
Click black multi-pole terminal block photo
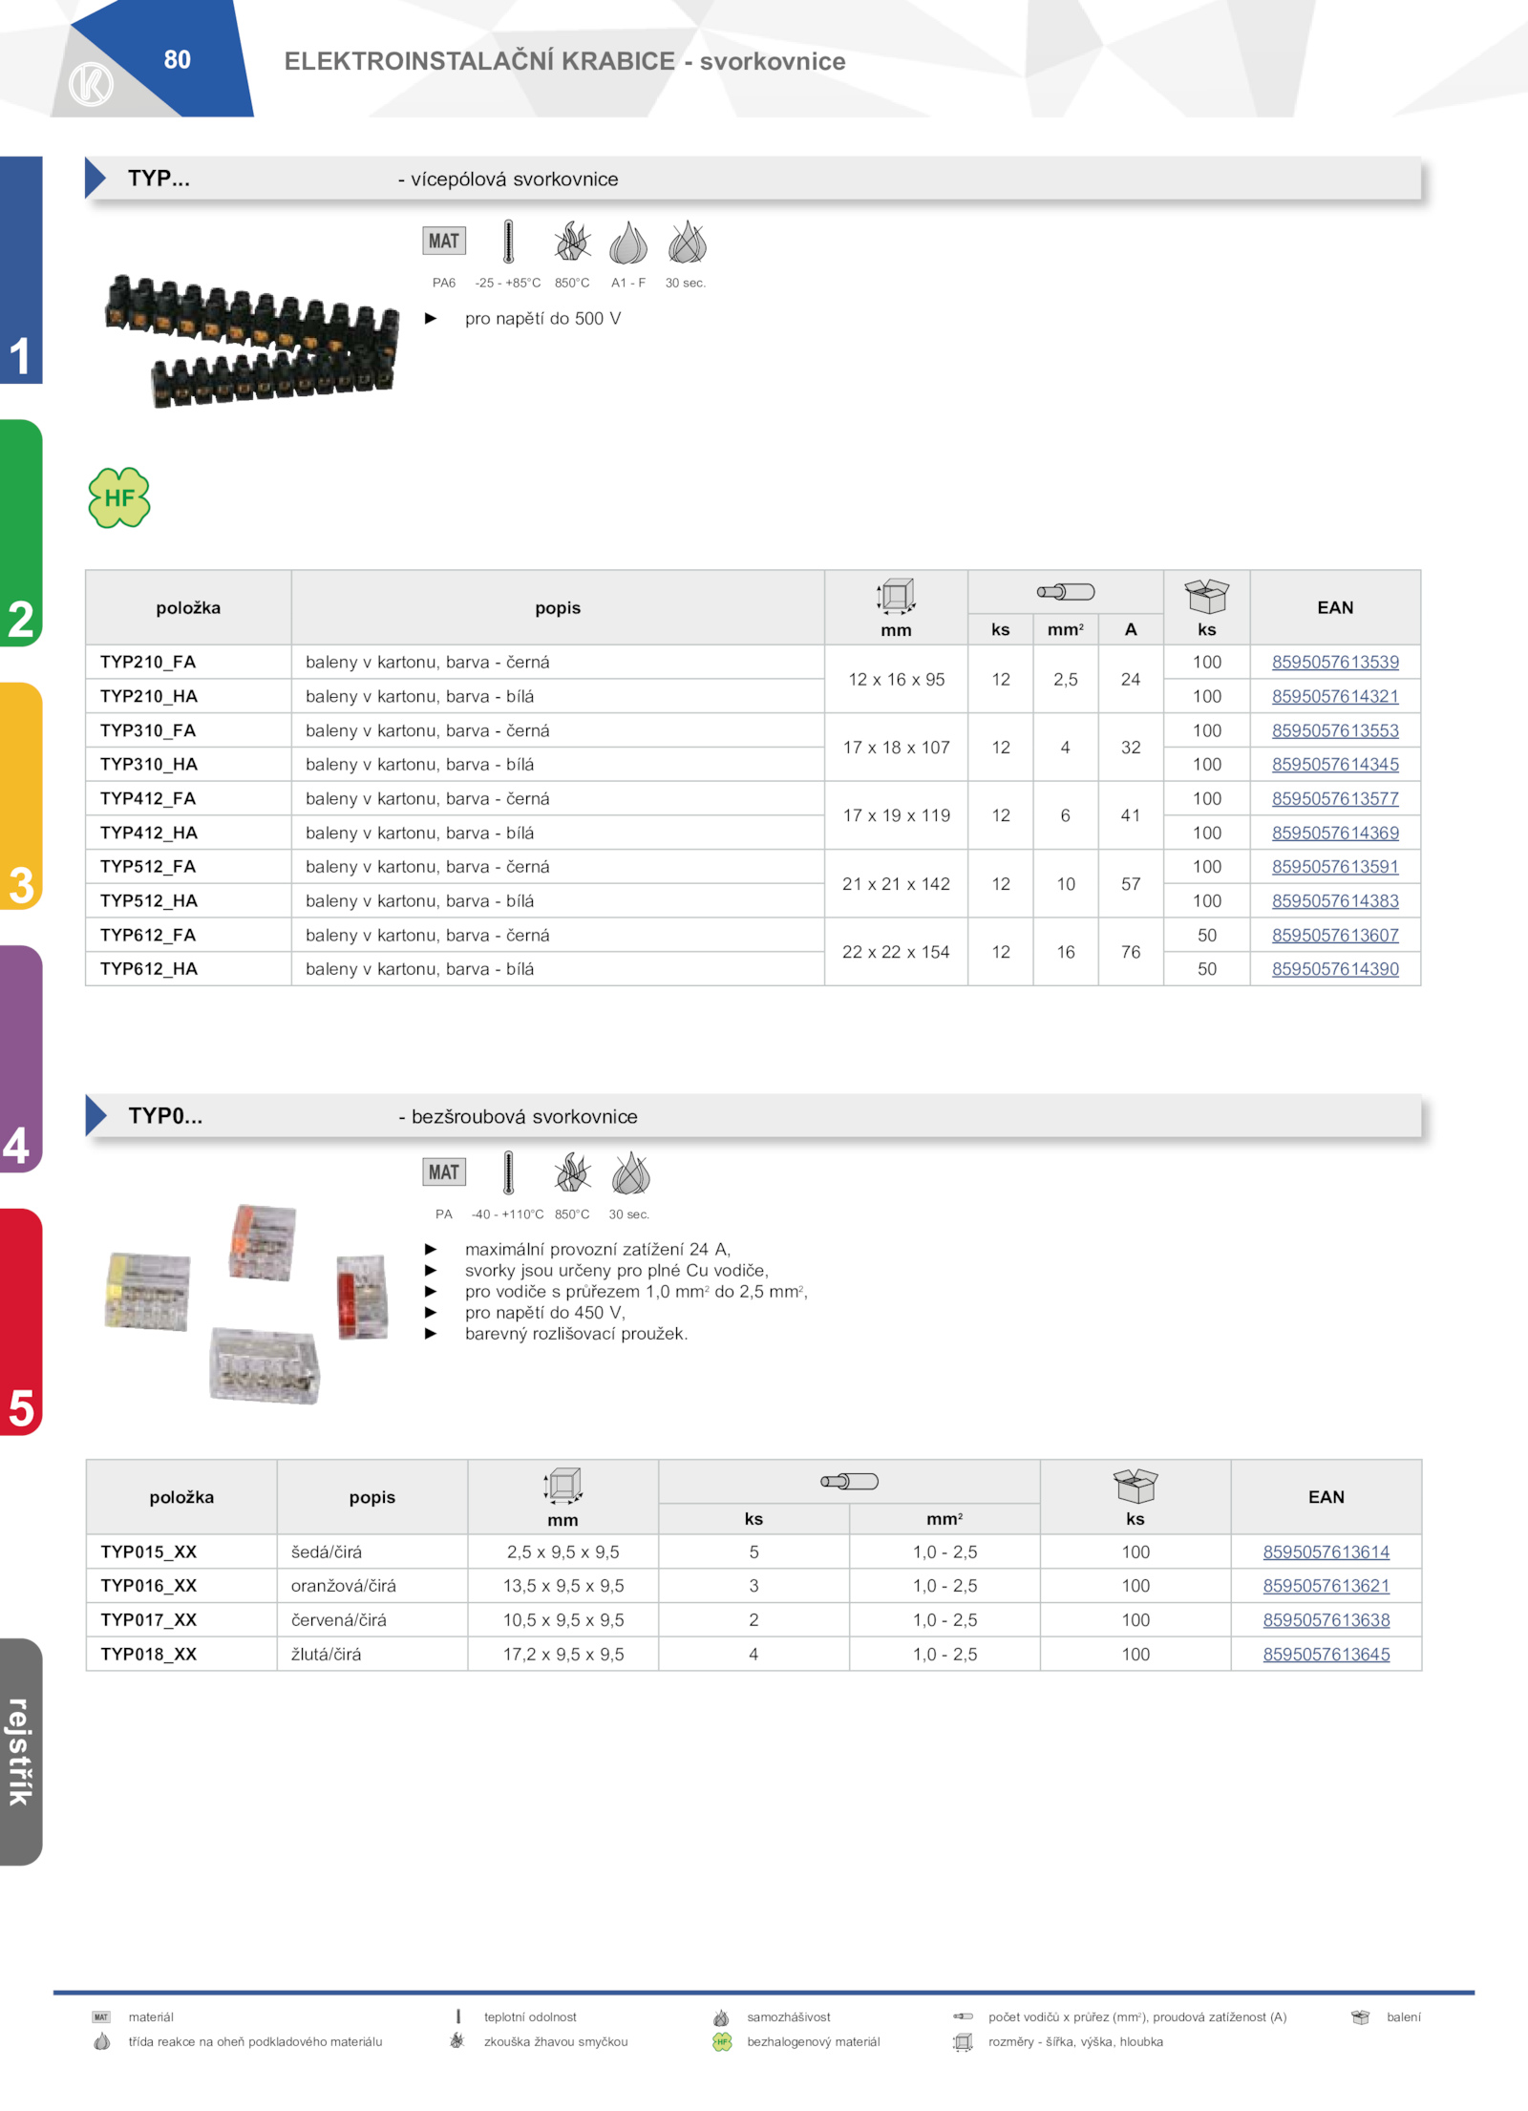click(x=252, y=341)
